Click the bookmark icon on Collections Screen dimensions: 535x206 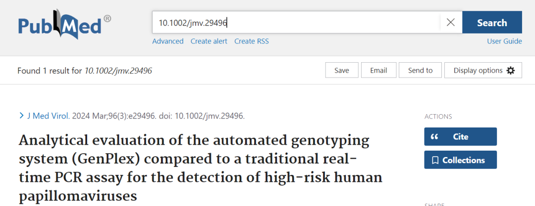pos(435,160)
